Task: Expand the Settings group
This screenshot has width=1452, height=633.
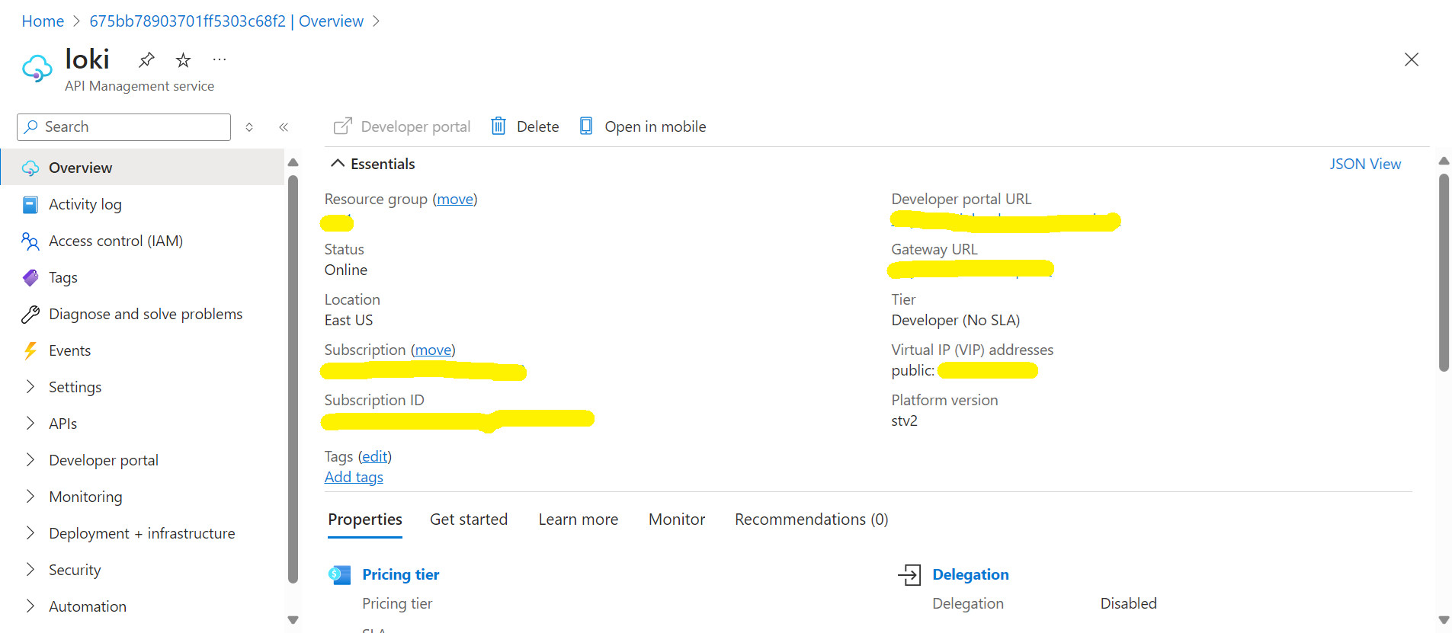Action: click(x=30, y=387)
